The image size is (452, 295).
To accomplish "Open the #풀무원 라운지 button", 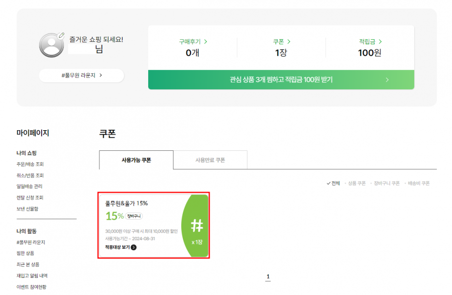I will [81, 75].
